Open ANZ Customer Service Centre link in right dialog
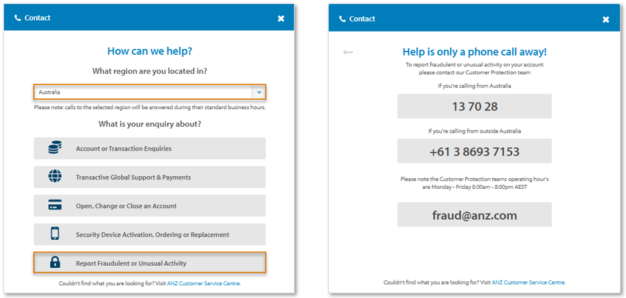Viewport: 626px width, 298px height. 529,283
